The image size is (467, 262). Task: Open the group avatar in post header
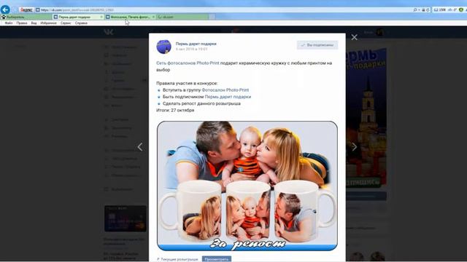tap(163, 47)
